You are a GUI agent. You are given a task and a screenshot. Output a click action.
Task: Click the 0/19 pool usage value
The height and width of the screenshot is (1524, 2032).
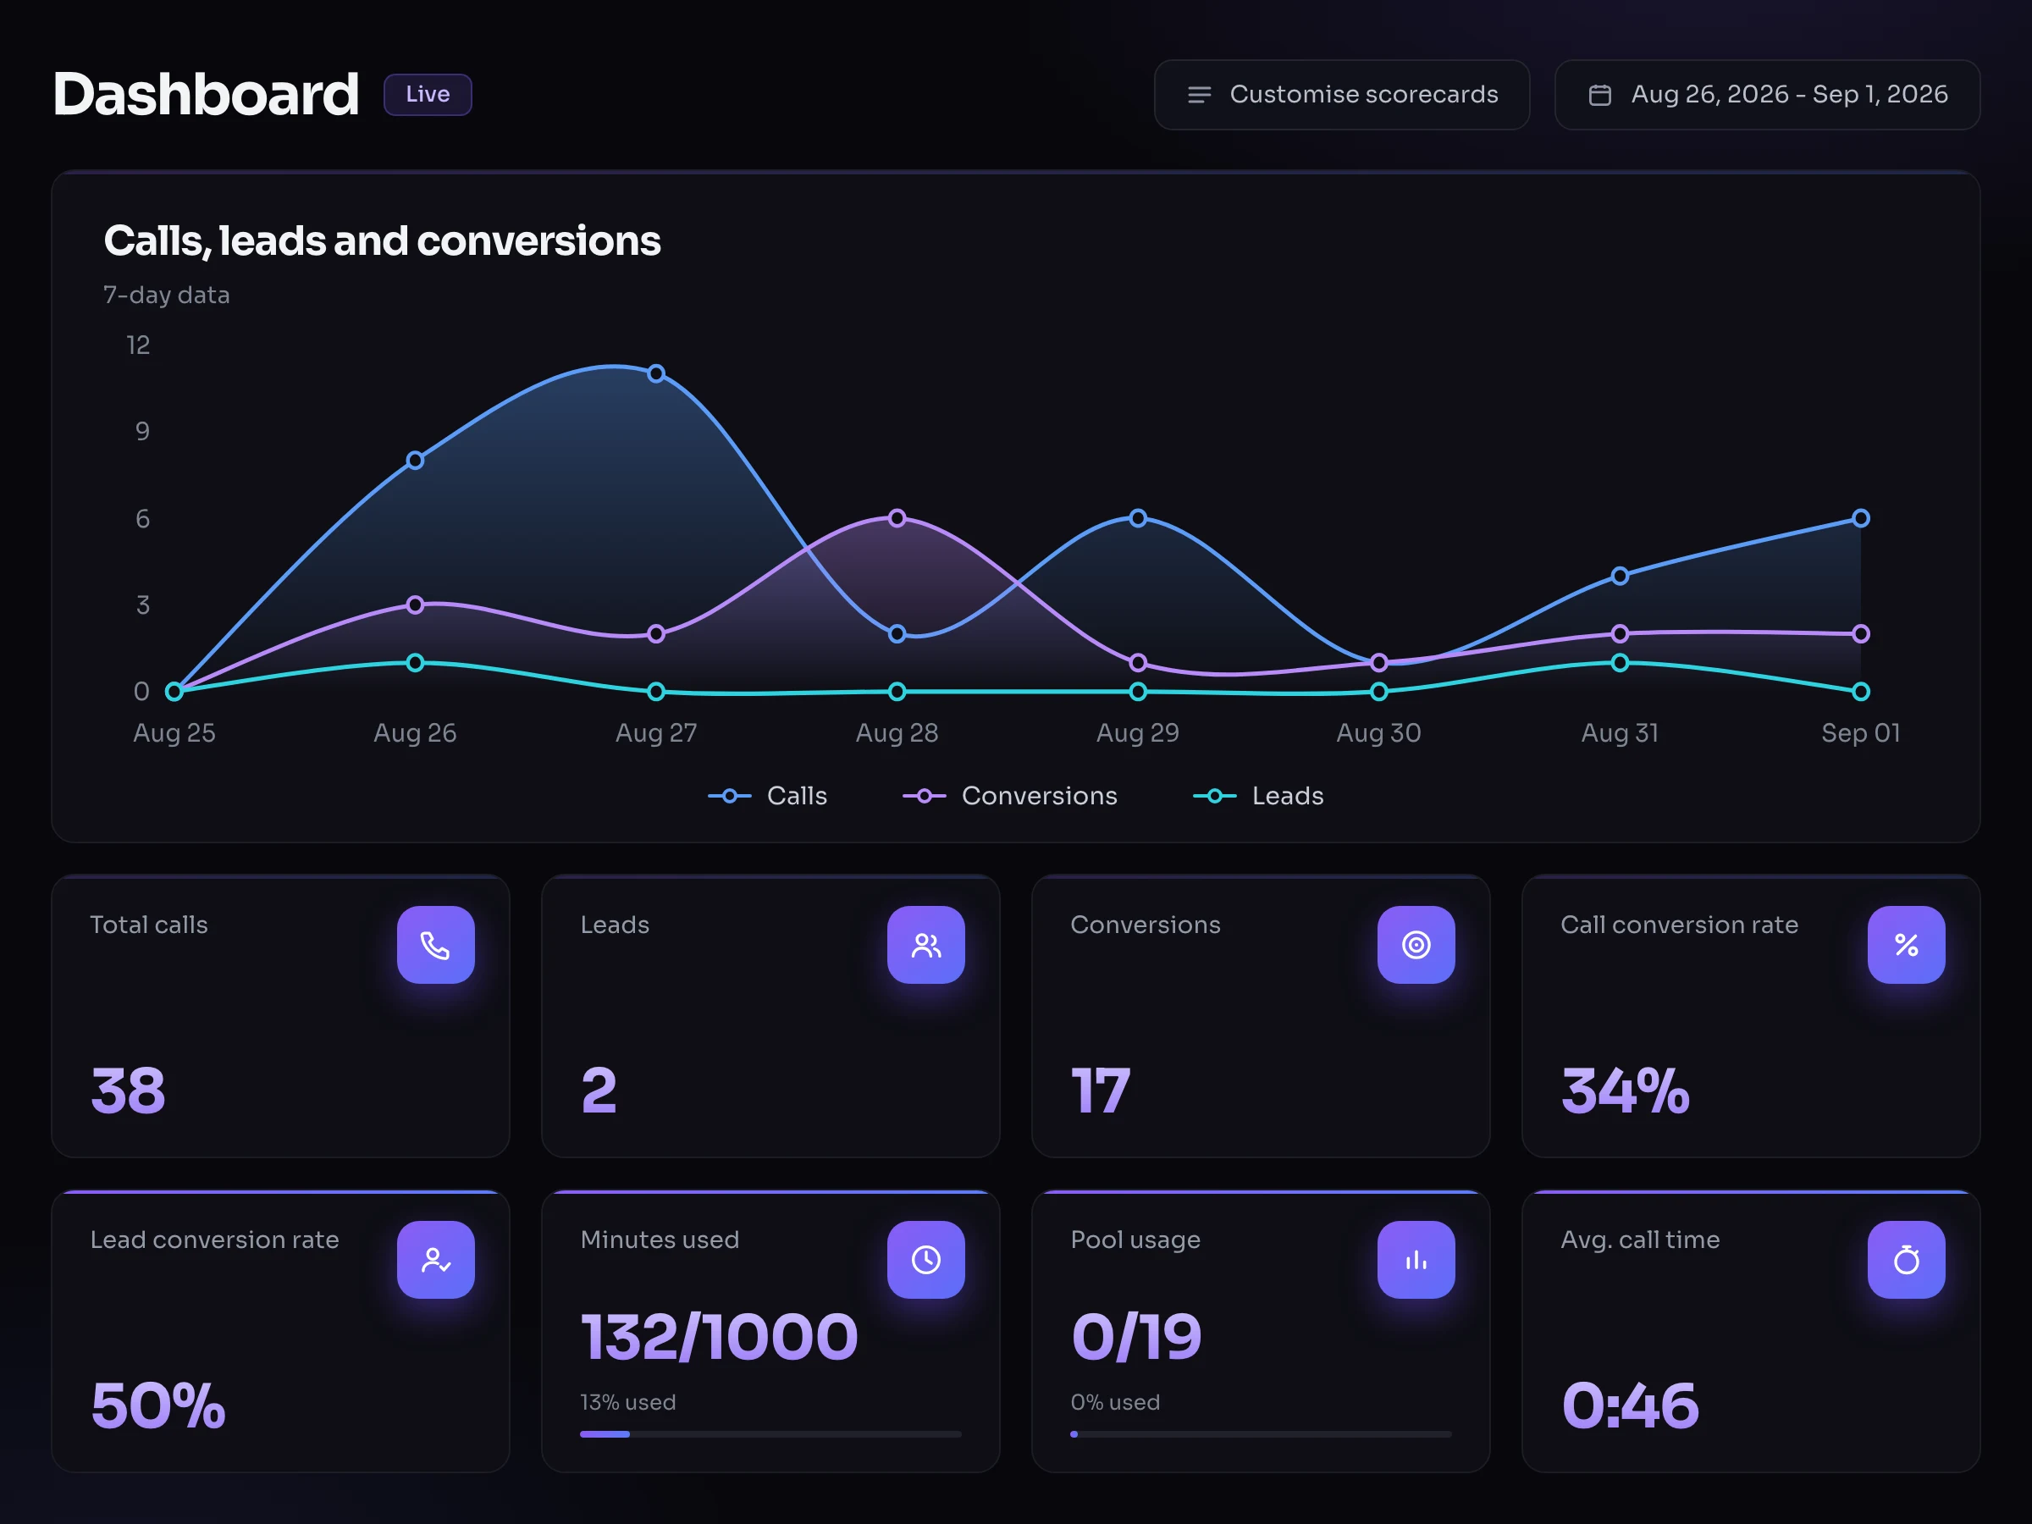[x=1136, y=1337]
